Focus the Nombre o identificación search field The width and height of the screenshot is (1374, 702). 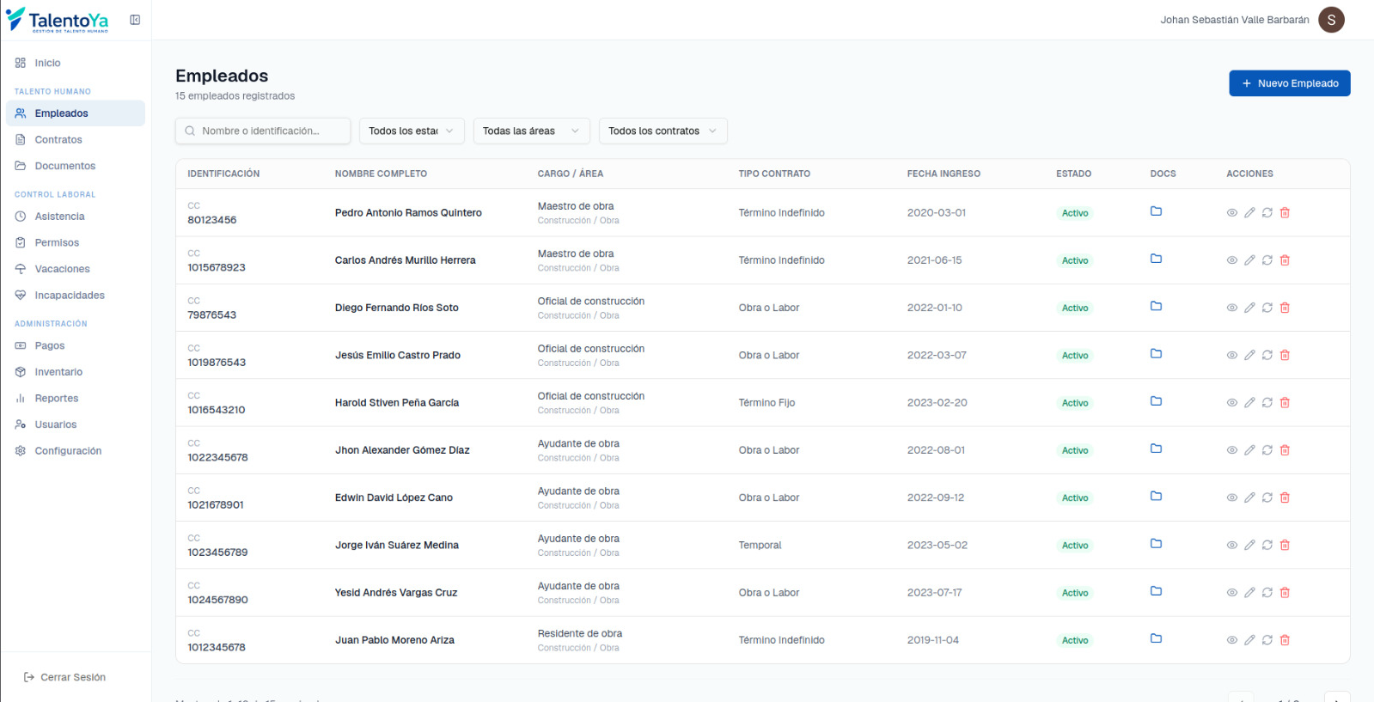point(263,131)
